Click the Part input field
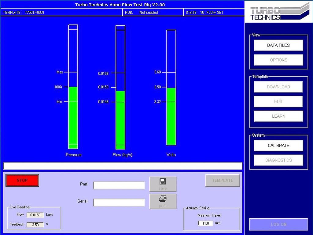 (x=119, y=185)
